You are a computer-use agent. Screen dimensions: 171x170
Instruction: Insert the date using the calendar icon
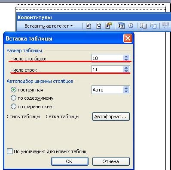coord(121,26)
